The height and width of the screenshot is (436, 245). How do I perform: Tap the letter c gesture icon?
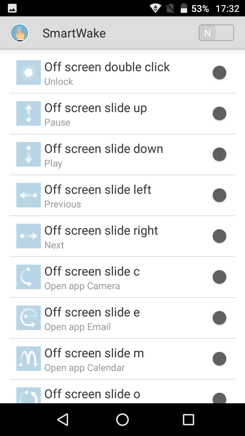[29, 277]
